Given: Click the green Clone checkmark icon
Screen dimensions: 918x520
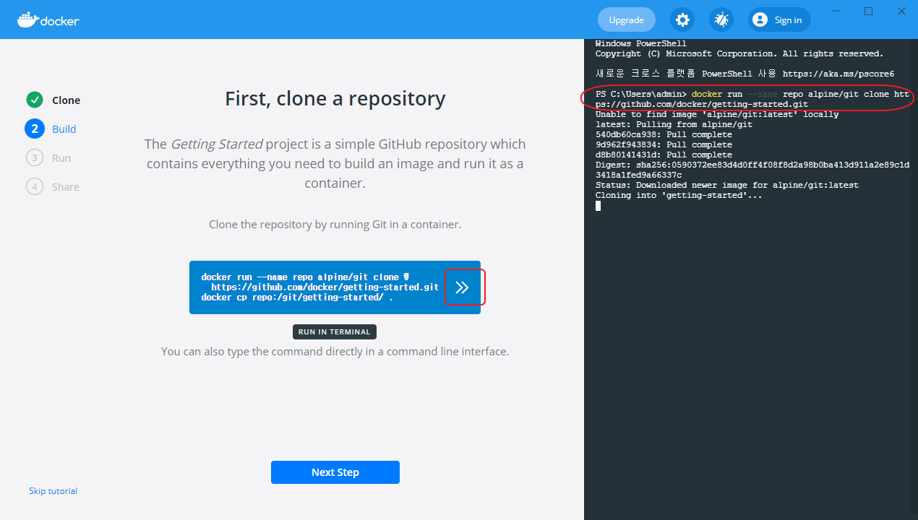Looking at the screenshot, I should coord(34,100).
